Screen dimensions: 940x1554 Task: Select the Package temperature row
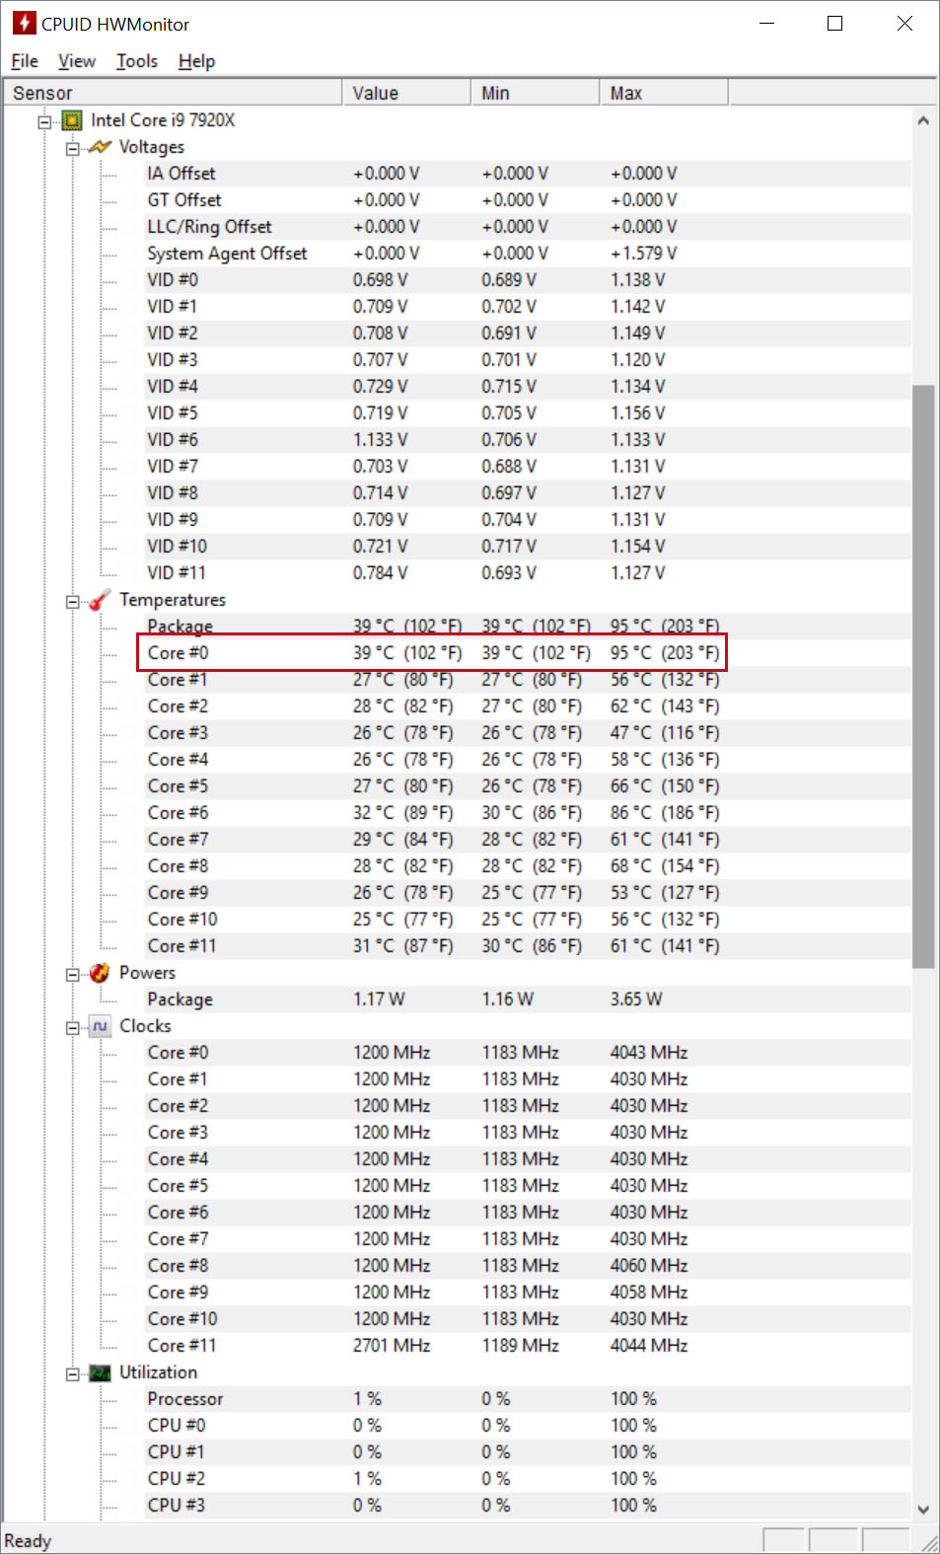point(528,626)
